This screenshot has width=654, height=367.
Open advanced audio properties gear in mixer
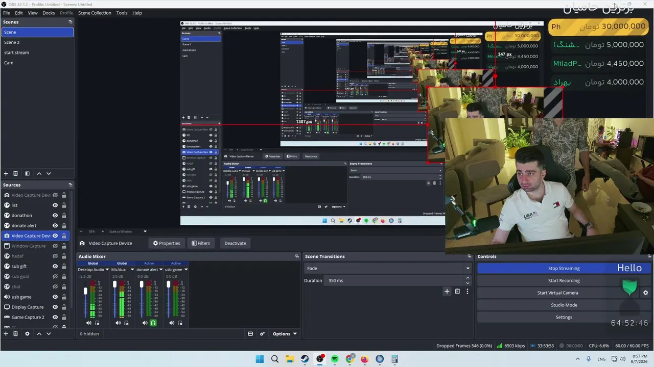(x=262, y=334)
